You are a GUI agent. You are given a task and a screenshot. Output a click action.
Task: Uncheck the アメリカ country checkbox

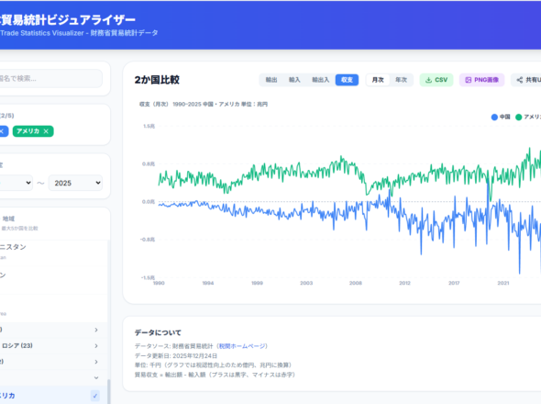[95, 396]
